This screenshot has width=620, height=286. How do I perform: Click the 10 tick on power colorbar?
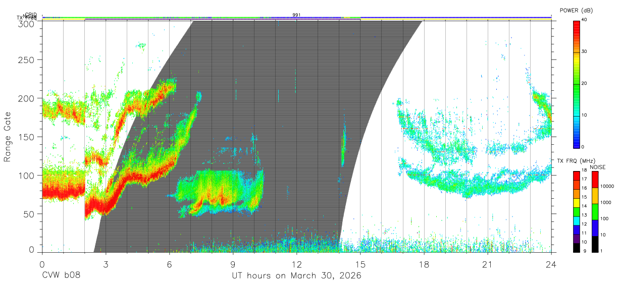coord(584,116)
